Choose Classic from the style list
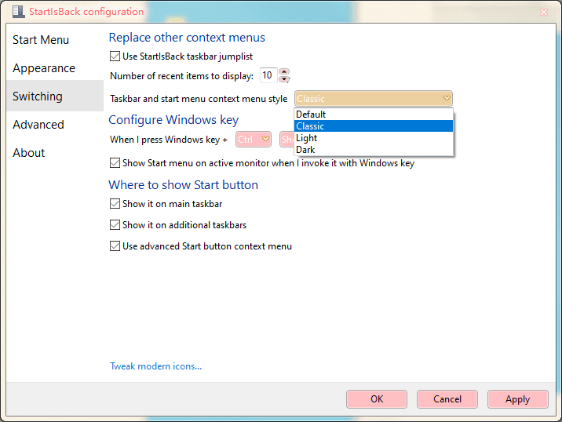This screenshot has width=562, height=422. [x=374, y=126]
